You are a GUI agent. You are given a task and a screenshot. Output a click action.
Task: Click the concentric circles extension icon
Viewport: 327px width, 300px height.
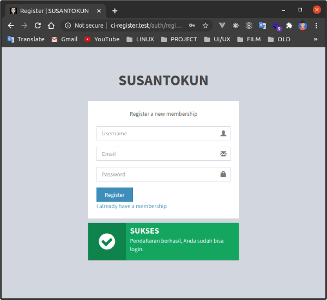pyautogui.click(x=249, y=26)
